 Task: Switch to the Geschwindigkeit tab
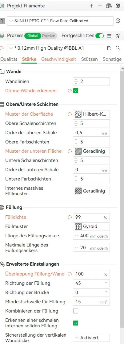(58, 59)
